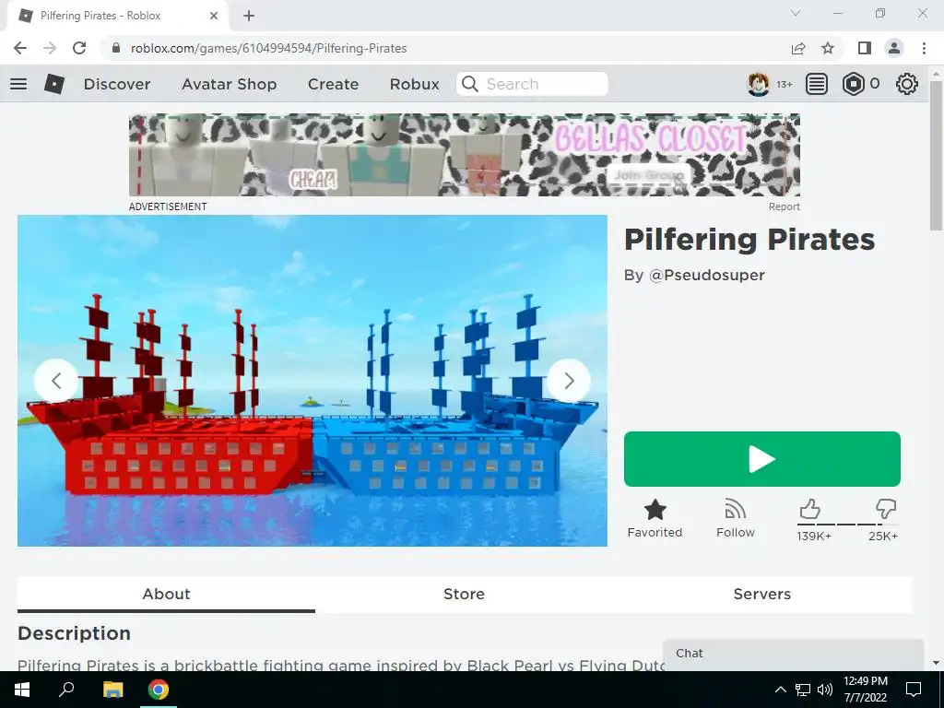Close the Pilfering Pirates tab
Image resolution: width=944 pixels, height=708 pixels.
[x=214, y=17]
